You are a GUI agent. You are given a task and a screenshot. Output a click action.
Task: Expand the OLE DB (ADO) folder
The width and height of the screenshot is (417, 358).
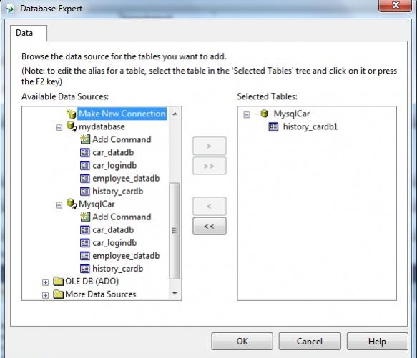46,282
